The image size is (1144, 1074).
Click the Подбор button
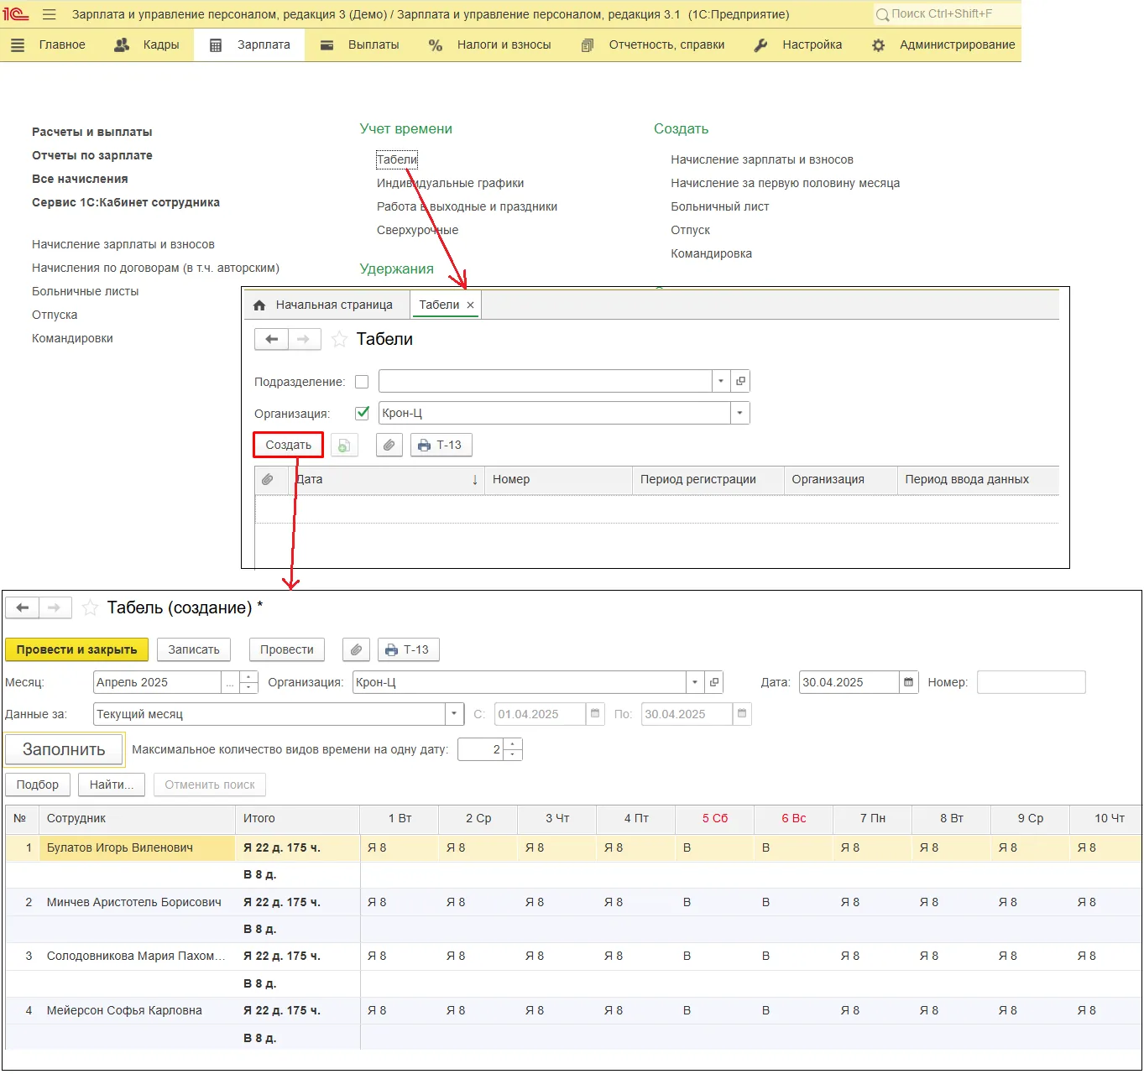click(x=38, y=785)
